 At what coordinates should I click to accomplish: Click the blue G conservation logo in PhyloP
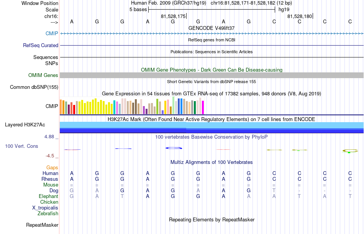pyautogui.click(x=174, y=148)
